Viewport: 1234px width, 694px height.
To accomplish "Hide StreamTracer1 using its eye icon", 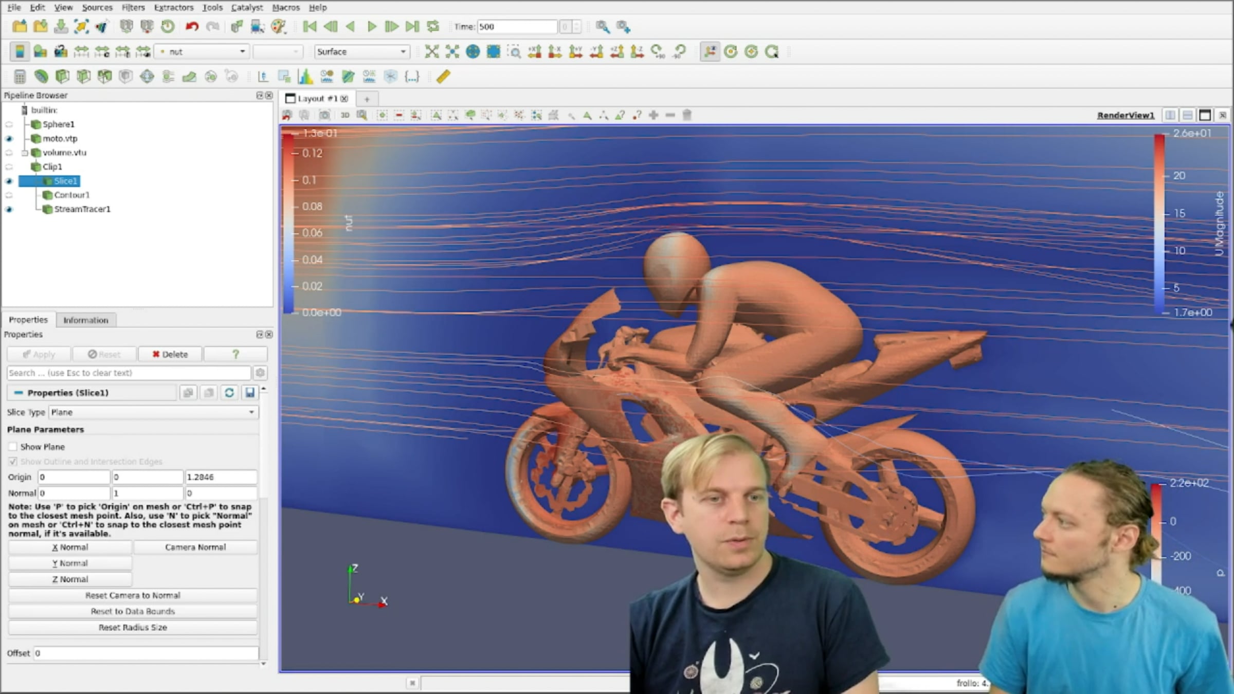I will (9, 209).
